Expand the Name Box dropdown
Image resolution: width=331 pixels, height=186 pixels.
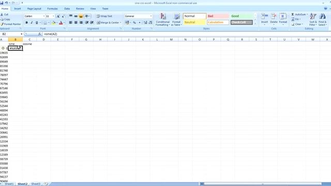coord(21,34)
